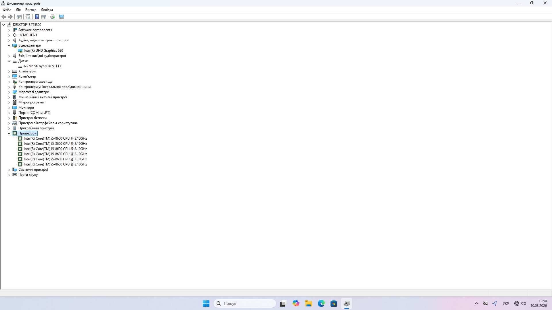Collapse the Диски node
This screenshot has width=552, height=310.
(x=9, y=61)
